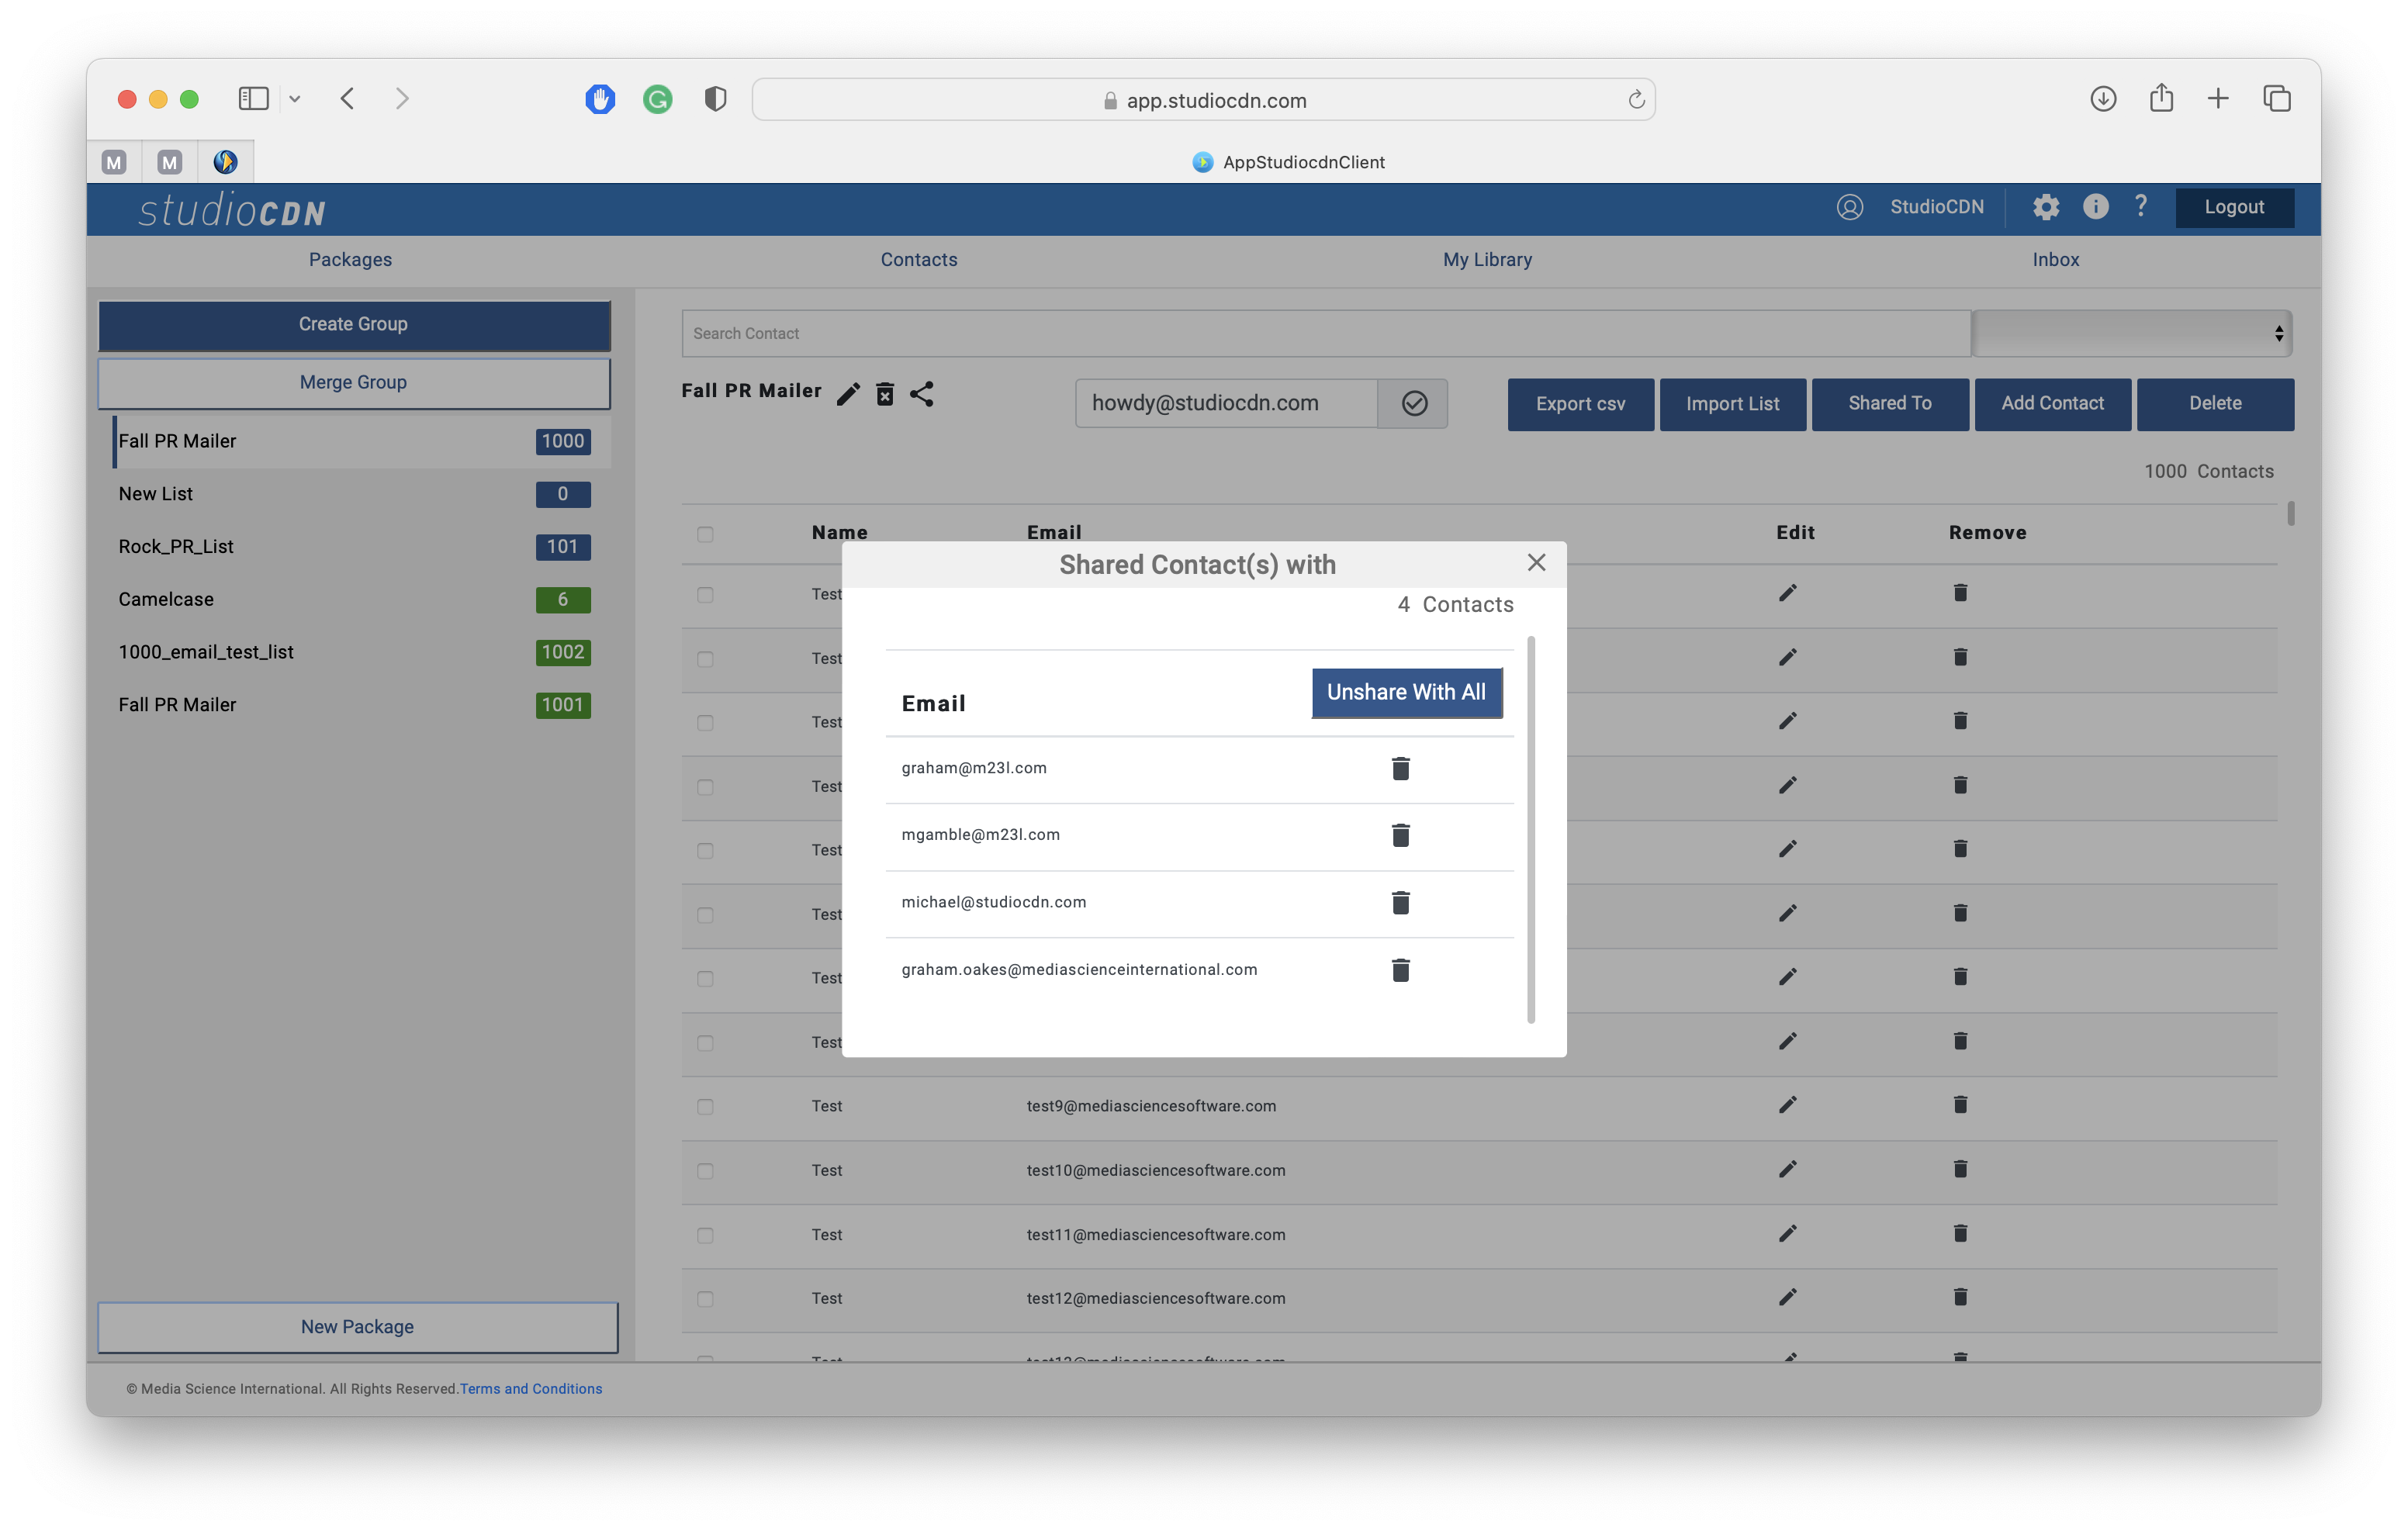This screenshot has width=2408, height=1531.
Task: Click Safari share icon
Action: [x=2161, y=98]
